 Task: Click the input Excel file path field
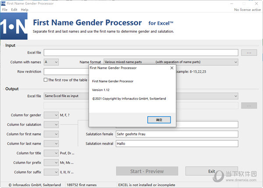pos(141,53)
